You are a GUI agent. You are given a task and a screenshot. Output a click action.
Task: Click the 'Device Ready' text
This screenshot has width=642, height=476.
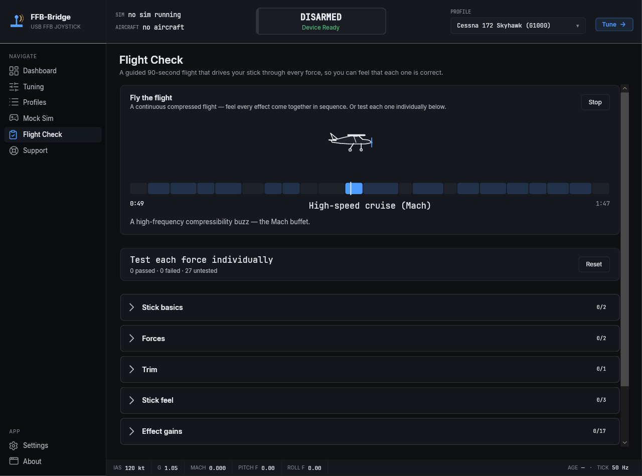click(320, 28)
